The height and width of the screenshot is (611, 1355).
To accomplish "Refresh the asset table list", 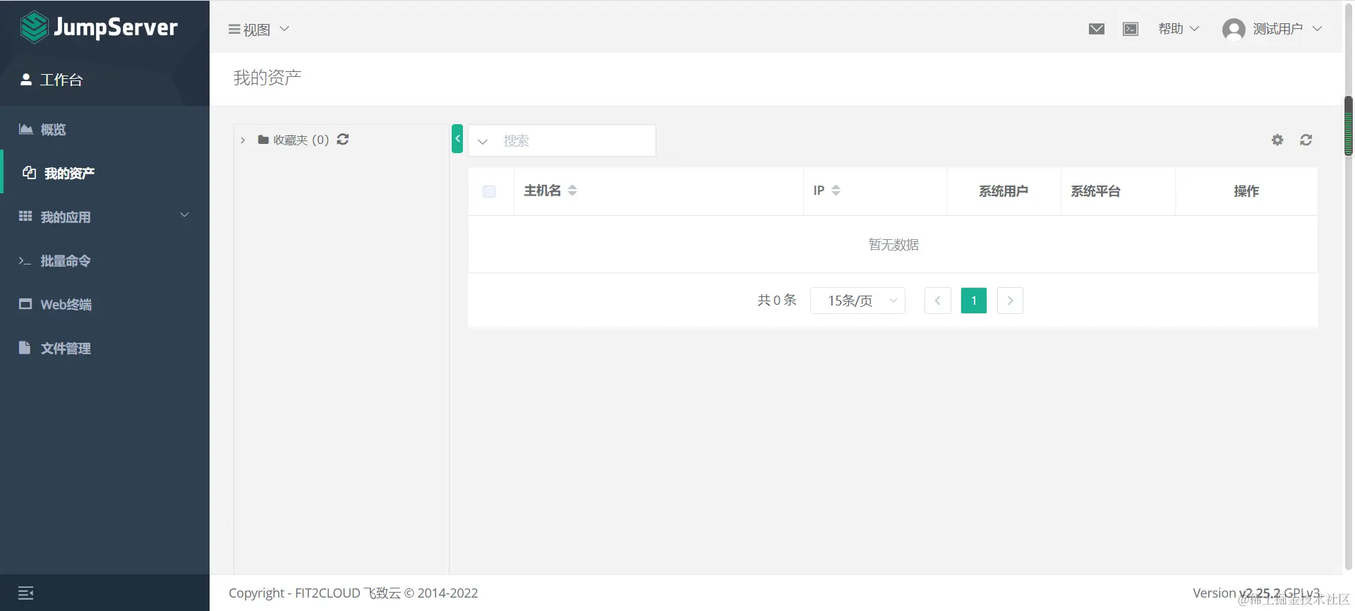I will pos(1306,140).
